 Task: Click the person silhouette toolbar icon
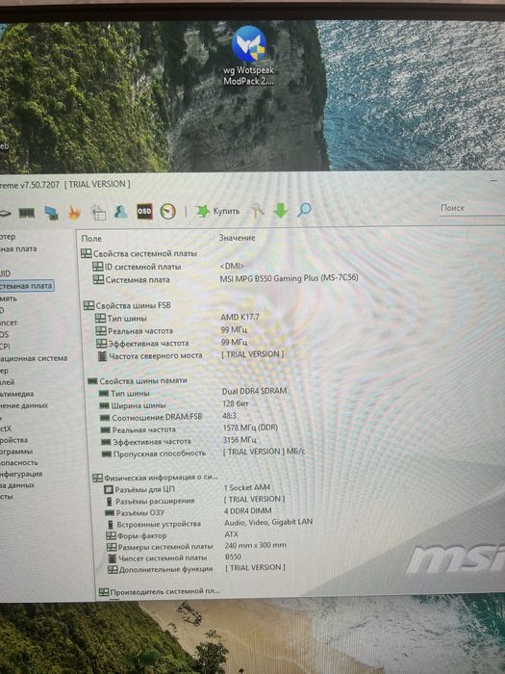pyautogui.click(x=120, y=212)
